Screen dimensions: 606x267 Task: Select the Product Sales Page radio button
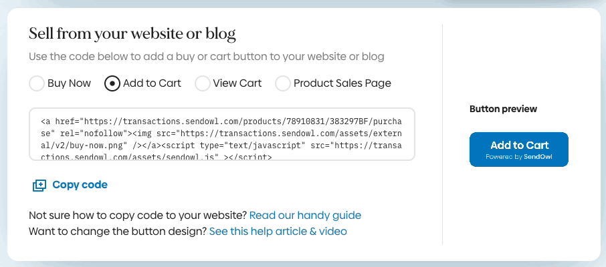pos(283,83)
